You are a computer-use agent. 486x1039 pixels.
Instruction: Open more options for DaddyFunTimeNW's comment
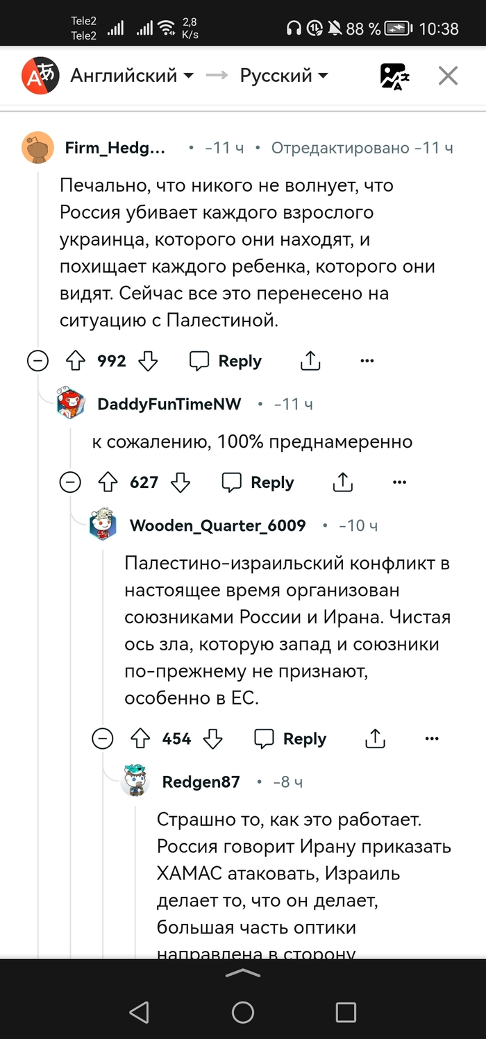[x=399, y=482]
